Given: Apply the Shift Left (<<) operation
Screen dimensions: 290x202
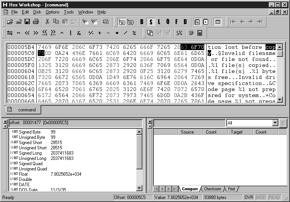Looking at the screenshot, I should click(27, 33).
